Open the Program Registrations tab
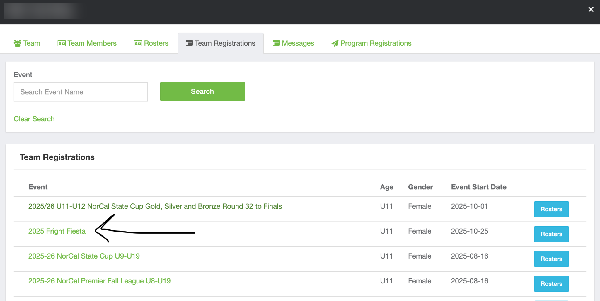This screenshot has width=600, height=301. tap(371, 43)
